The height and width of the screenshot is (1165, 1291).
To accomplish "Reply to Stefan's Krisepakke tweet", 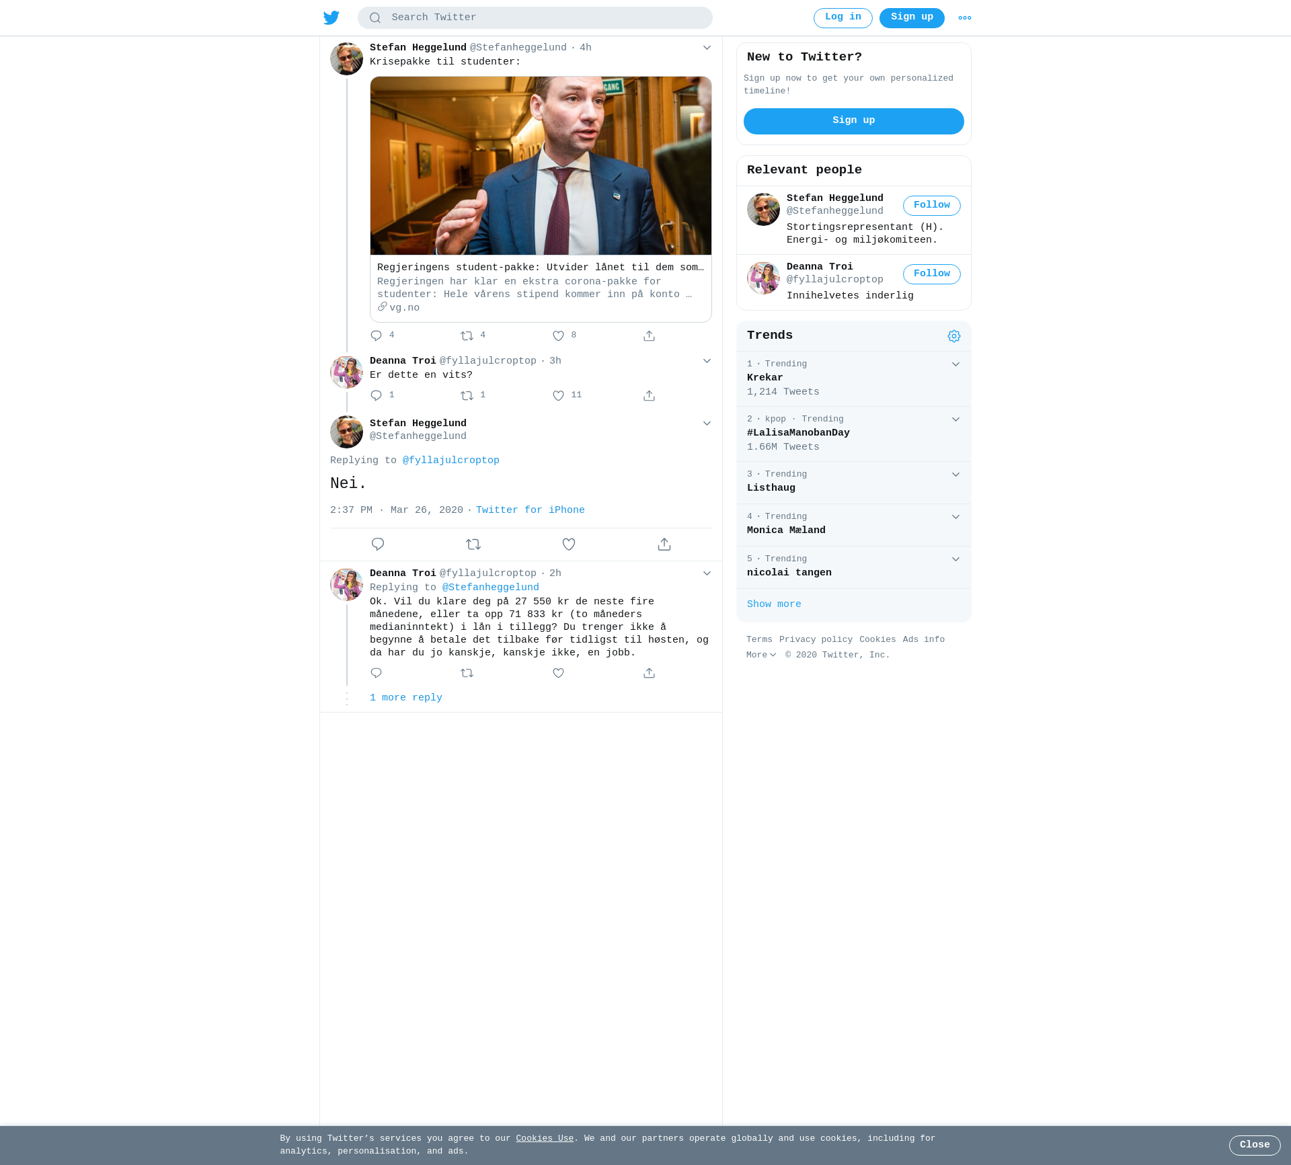I will pyautogui.click(x=377, y=335).
